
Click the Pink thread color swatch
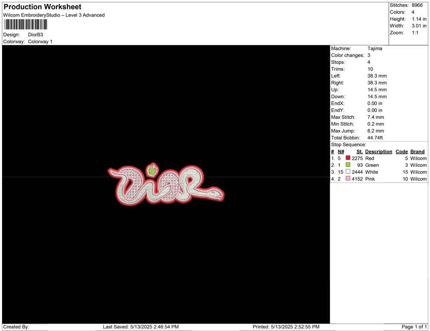(348, 179)
